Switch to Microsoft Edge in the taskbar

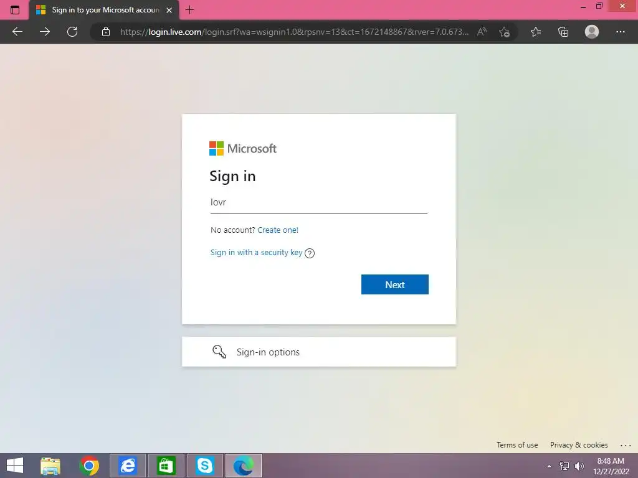244,466
